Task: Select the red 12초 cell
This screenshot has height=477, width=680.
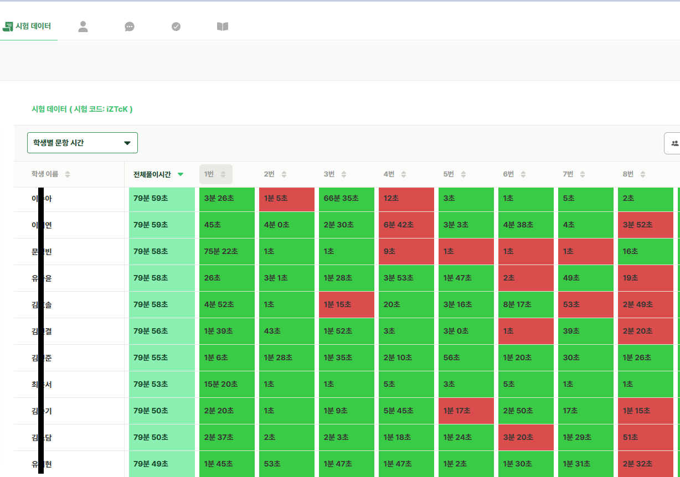Action: point(406,199)
